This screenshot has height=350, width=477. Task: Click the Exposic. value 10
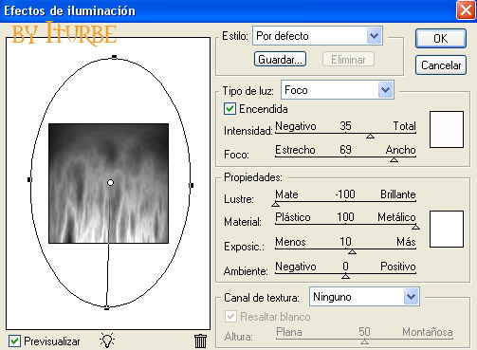[345, 242]
